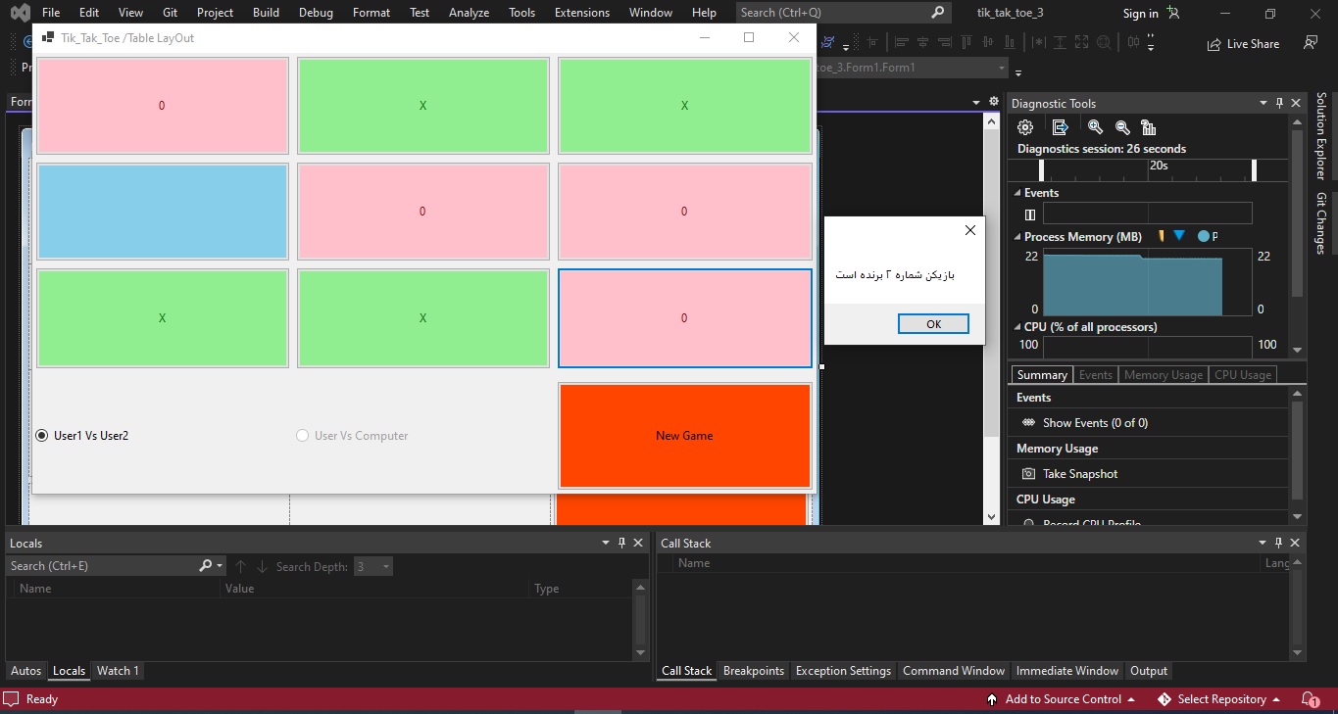Open Diagnostic Tools settings with the gear icon

point(1024,126)
